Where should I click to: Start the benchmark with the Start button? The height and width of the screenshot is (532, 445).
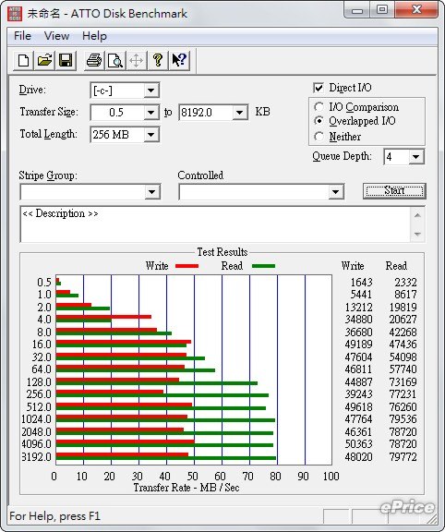click(x=394, y=190)
